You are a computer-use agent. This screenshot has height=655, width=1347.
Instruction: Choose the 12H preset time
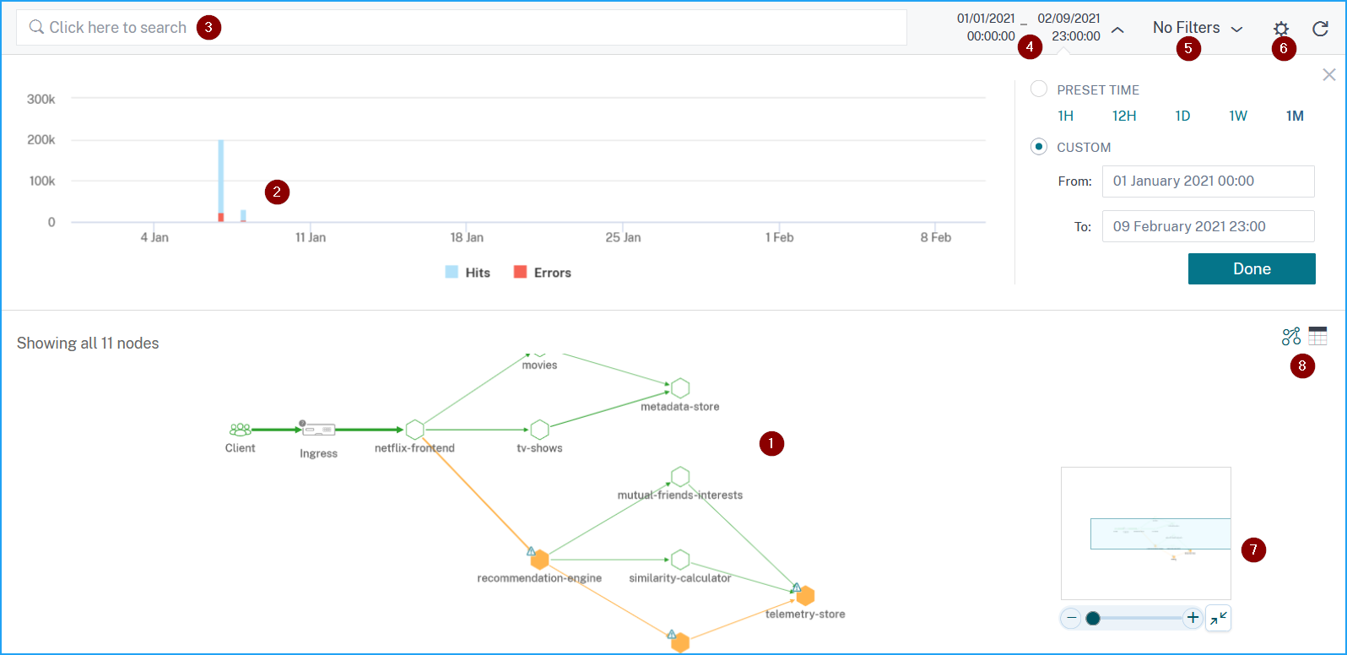[x=1124, y=116]
